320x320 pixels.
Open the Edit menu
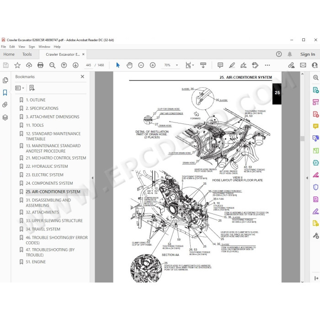tap(12, 47)
